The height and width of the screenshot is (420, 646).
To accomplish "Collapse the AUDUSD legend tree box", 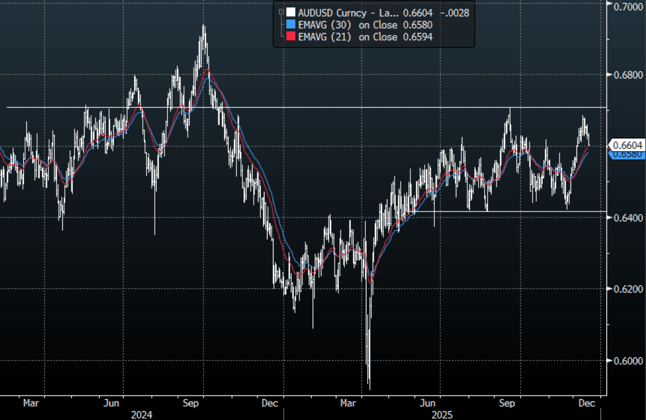I will (280, 11).
